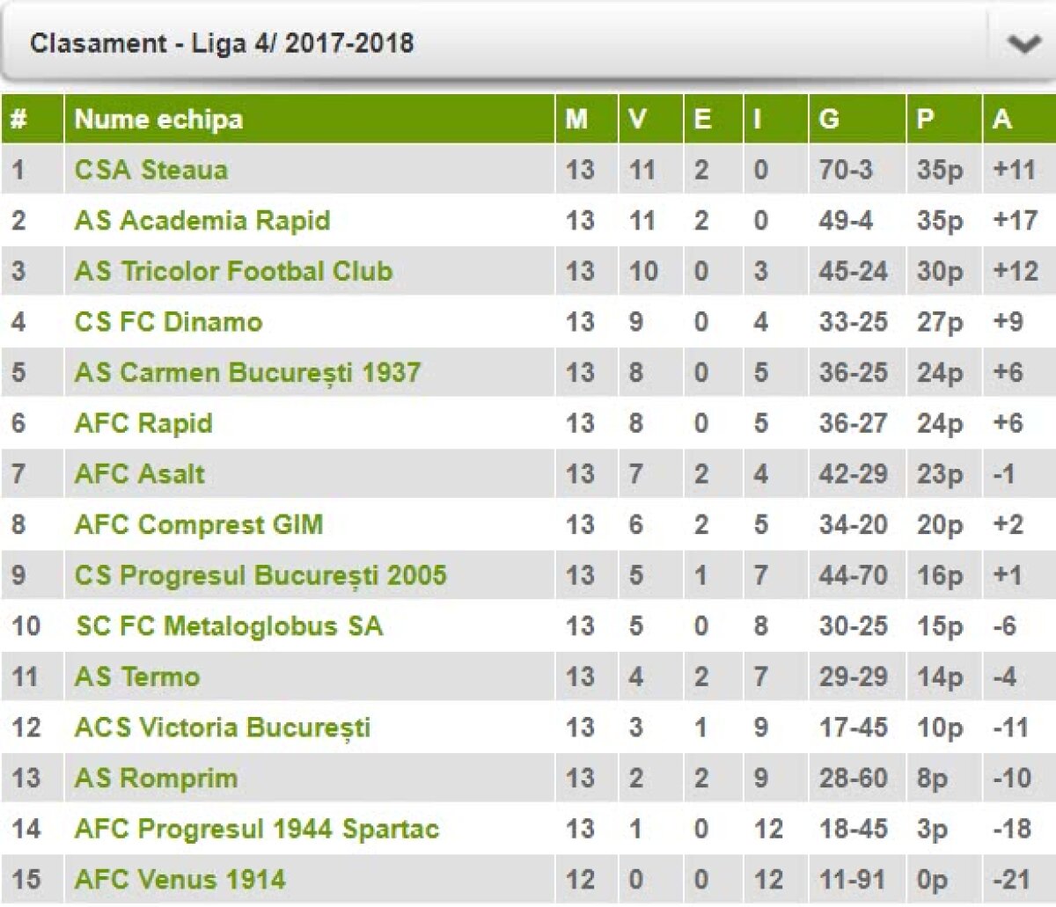1056x907 pixels.
Task: Click AS Academia Rapid team link
Action: (x=202, y=220)
